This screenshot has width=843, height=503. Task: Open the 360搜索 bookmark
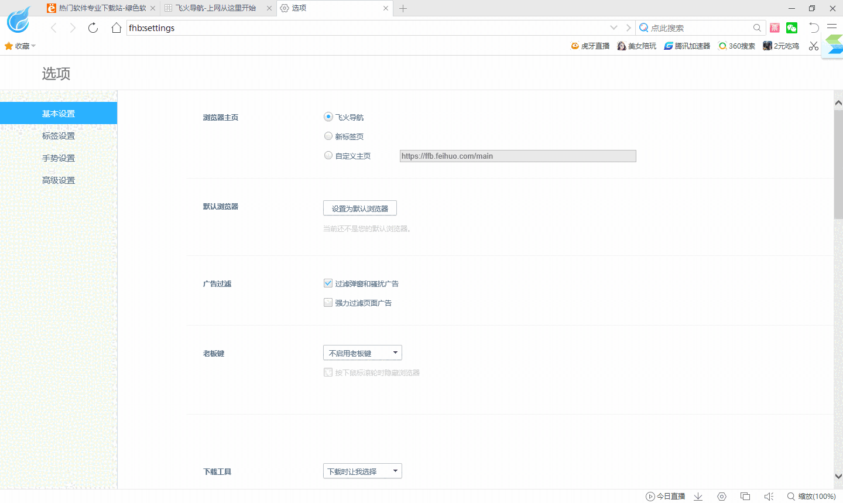point(737,46)
